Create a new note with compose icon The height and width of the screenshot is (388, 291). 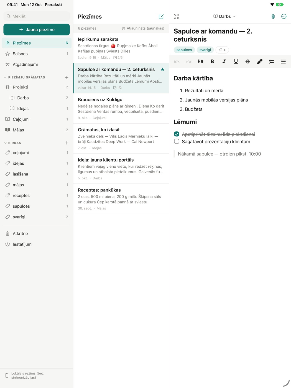click(x=161, y=17)
